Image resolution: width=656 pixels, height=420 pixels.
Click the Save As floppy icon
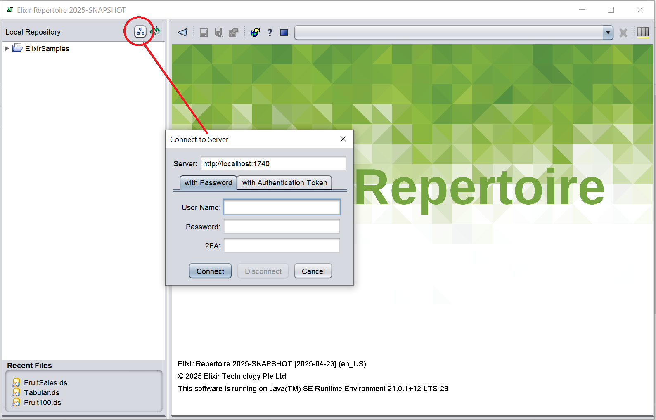[219, 33]
